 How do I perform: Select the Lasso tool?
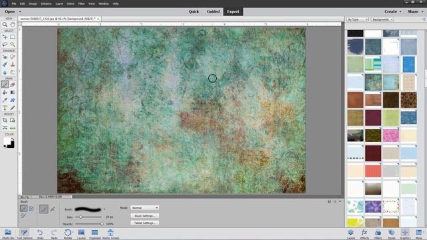pos(5,45)
